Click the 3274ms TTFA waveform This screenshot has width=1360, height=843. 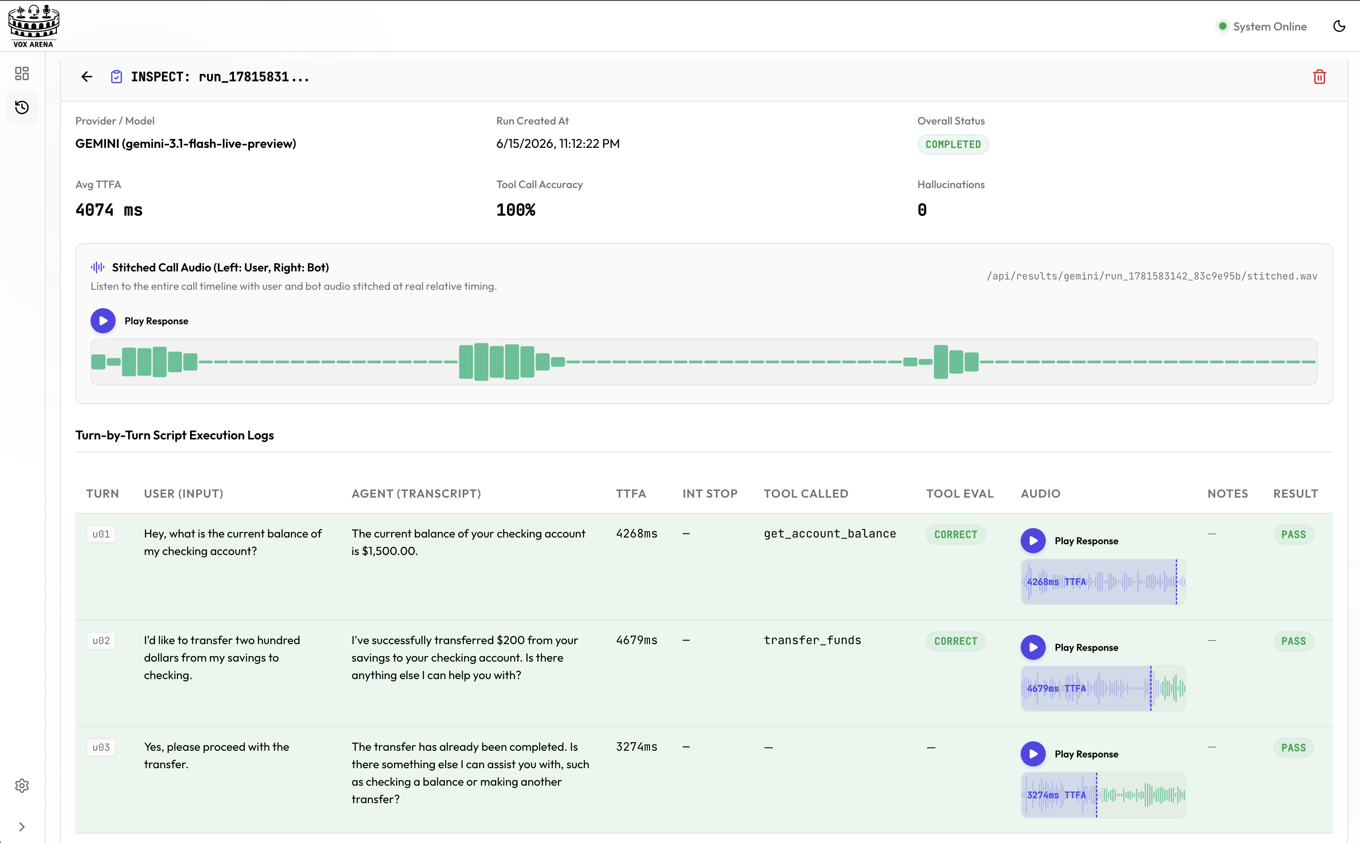(x=1103, y=795)
